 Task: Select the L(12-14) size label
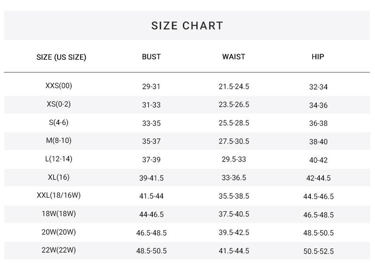(x=59, y=159)
